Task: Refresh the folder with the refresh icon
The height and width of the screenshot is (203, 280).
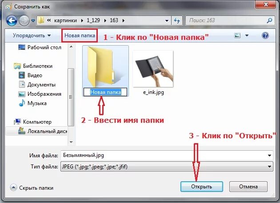Action: [x=177, y=21]
